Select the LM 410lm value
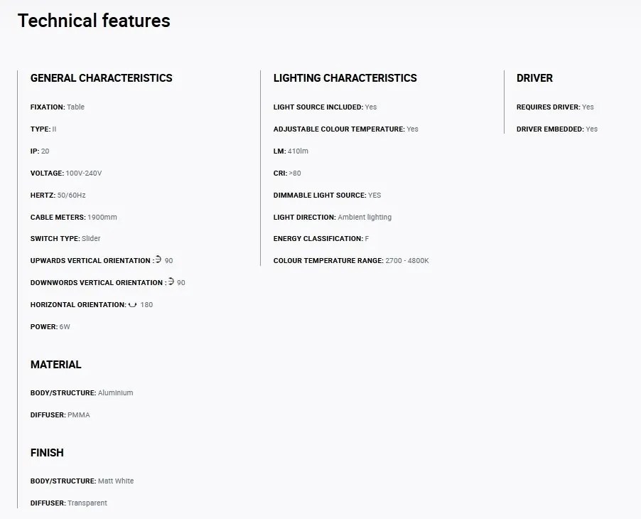This screenshot has height=519, width=641. tap(298, 151)
